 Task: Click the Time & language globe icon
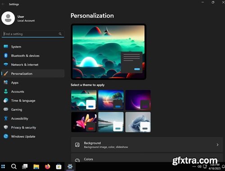click(x=6, y=101)
